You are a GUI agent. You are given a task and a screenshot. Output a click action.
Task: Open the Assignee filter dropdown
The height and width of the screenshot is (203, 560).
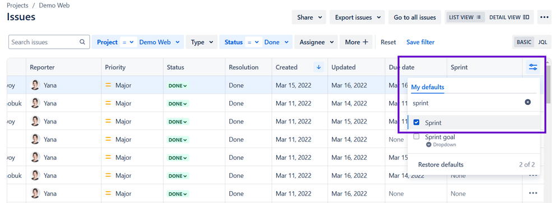click(x=316, y=42)
